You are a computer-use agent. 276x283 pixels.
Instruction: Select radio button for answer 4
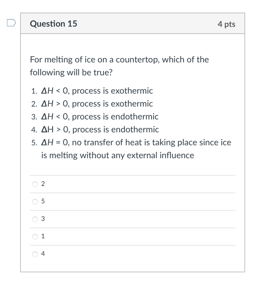click(35, 254)
